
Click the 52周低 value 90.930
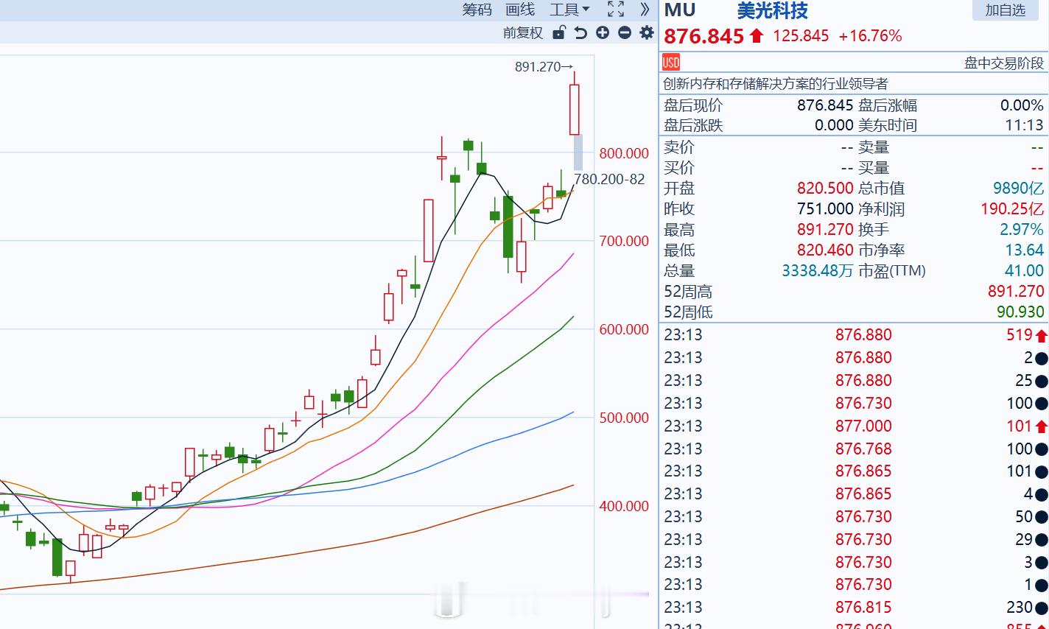[1020, 312]
